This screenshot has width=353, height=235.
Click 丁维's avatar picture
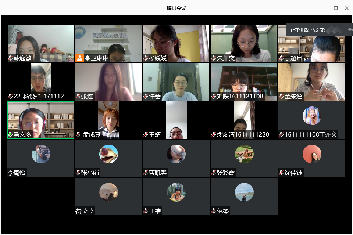pos(176,192)
